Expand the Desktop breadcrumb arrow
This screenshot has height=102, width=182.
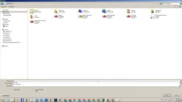(x=14, y=4)
